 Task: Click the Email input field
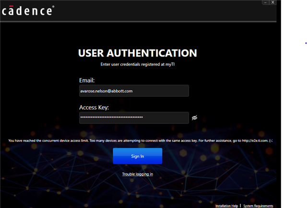(134, 91)
